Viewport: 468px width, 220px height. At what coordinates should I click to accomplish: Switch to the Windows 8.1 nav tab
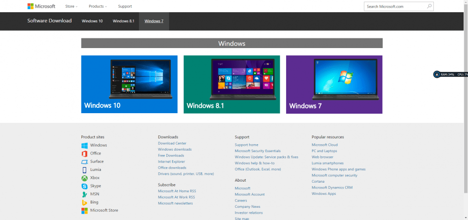[x=123, y=21]
